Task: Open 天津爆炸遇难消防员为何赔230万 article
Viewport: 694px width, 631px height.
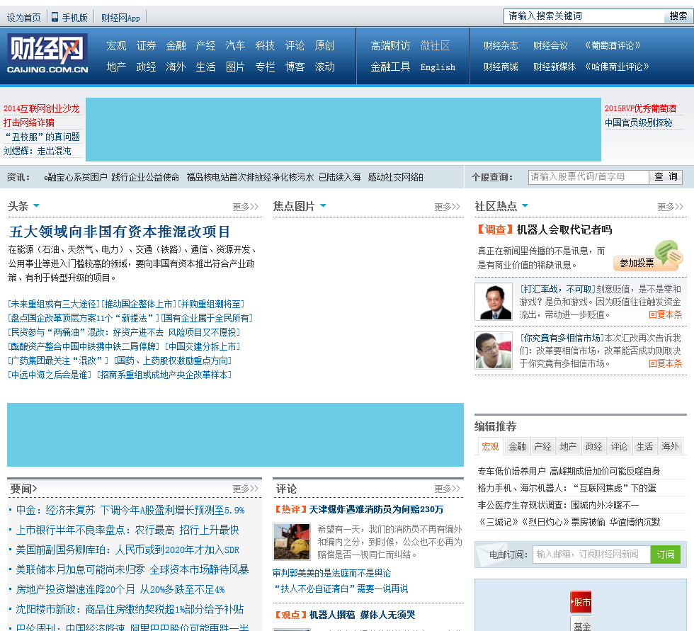Action: (x=376, y=509)
